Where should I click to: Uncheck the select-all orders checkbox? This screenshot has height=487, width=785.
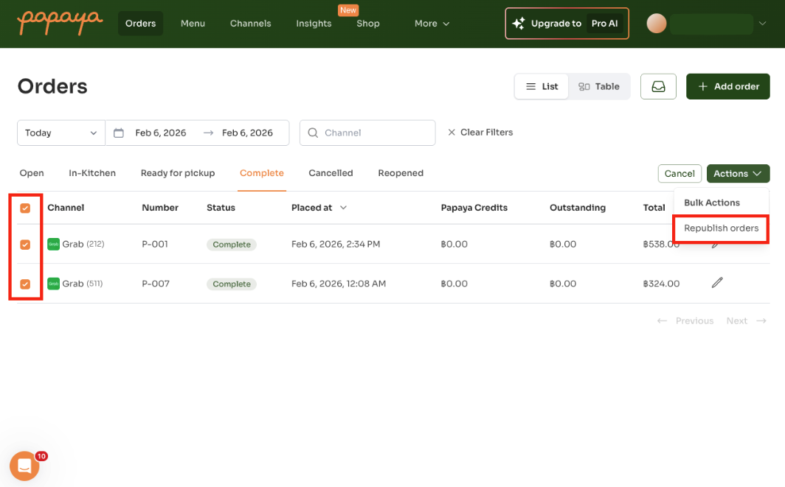click(x=27, y=209)
